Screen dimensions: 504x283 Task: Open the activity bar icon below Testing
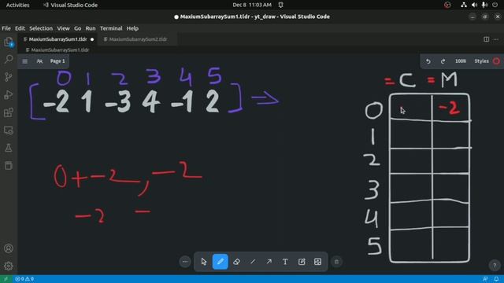(9, 166)
